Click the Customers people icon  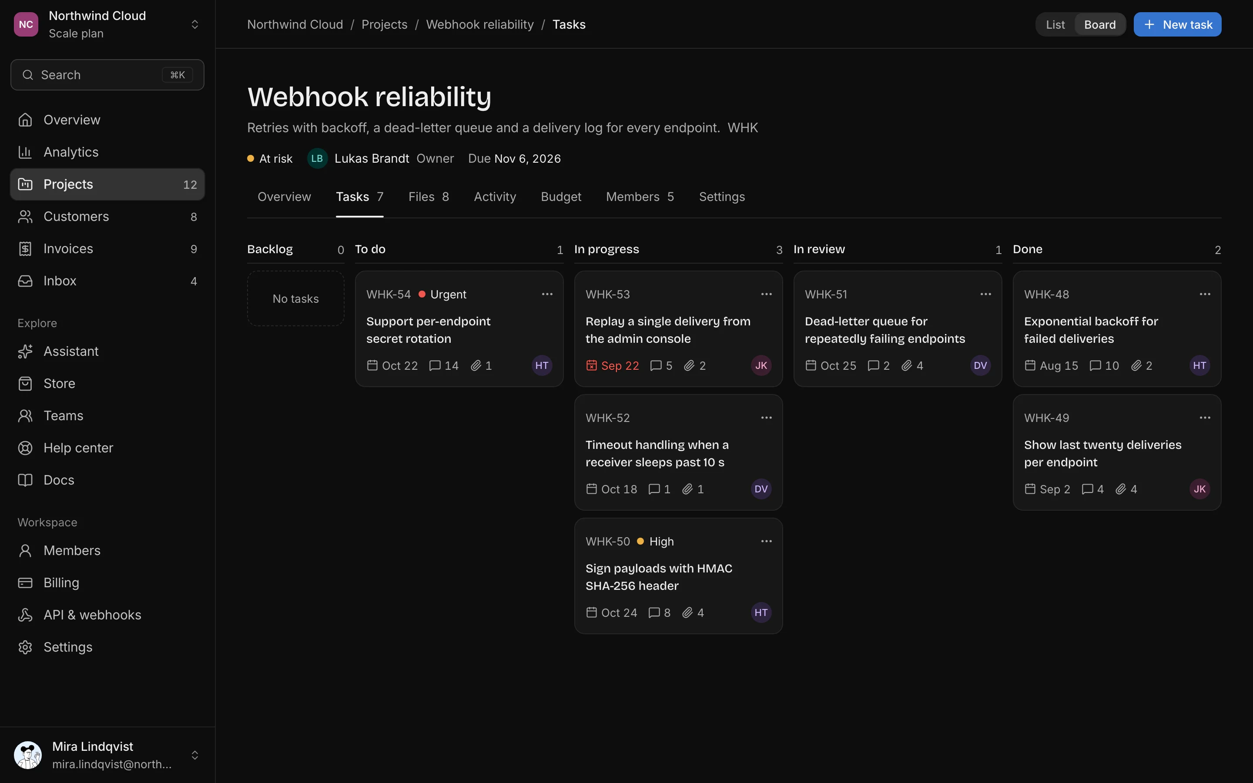[25, 217]
